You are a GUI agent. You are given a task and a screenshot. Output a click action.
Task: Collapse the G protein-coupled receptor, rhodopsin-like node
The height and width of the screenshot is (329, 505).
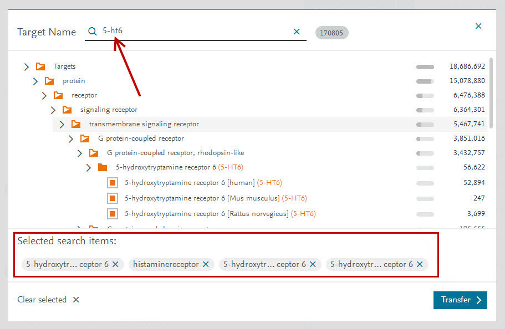coord(80,153)
